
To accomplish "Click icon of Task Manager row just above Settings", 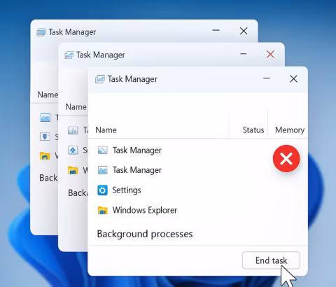I will 102,170.
